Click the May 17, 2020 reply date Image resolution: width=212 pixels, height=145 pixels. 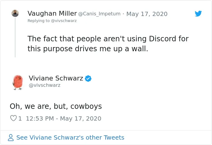point(147,14)
